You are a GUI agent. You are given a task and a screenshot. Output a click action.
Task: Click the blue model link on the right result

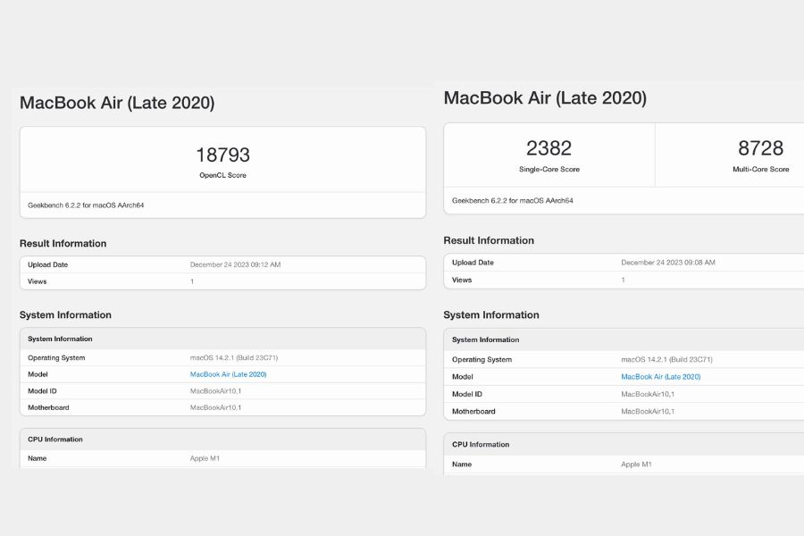[x=659, y=376]
